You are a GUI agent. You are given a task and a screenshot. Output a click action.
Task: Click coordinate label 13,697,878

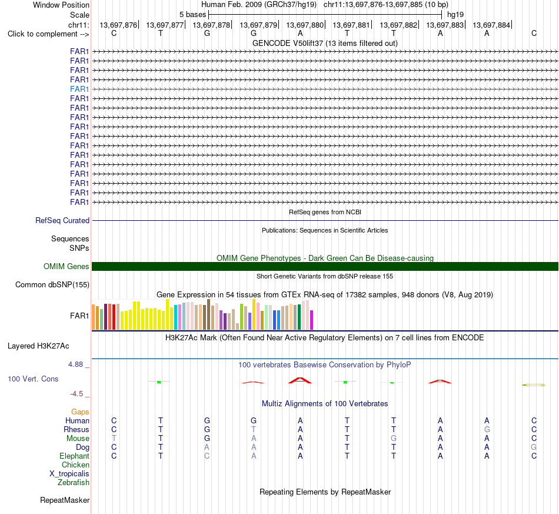[x=211, y=25]
